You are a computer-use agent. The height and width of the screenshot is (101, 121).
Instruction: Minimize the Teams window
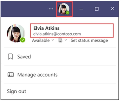81,9
